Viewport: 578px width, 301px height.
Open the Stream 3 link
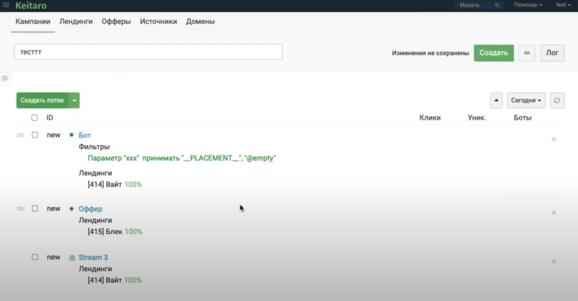(x=93, y=258)
